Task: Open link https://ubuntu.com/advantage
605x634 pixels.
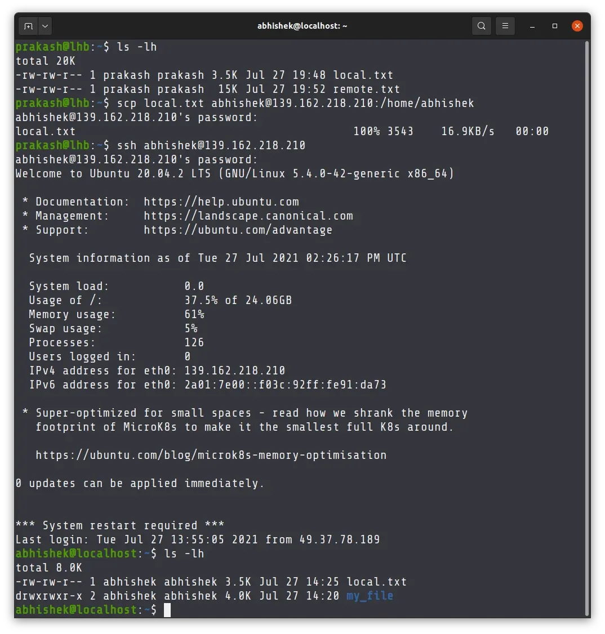Action: pos(238,230)
